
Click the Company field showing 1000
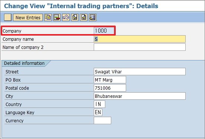(104, 31)
